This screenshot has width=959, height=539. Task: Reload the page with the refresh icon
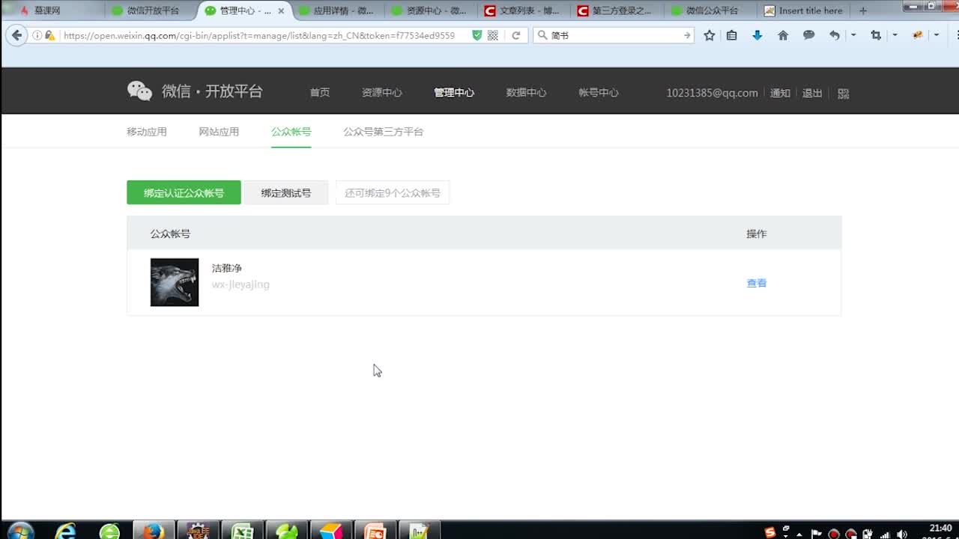pos(516,35)
